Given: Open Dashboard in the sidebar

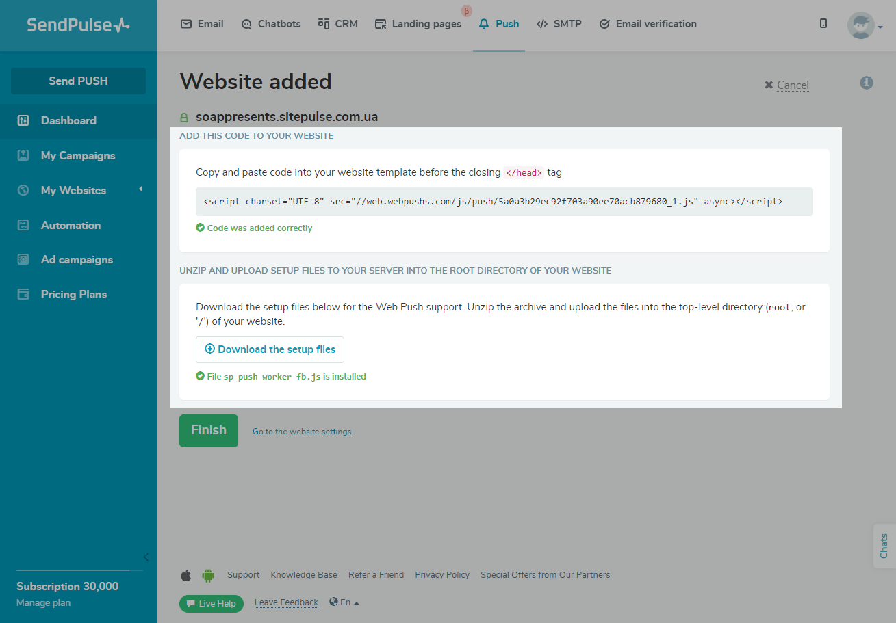Looking at the screenshot, I should click(x=79, y=121).
